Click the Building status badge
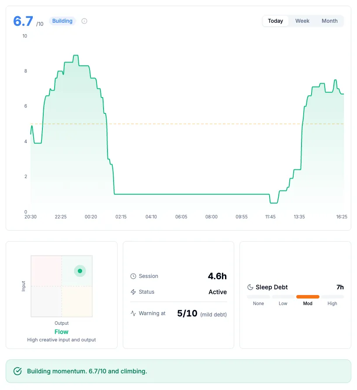The width and height of the screenshot is (357, 390). tap(62, 21)
